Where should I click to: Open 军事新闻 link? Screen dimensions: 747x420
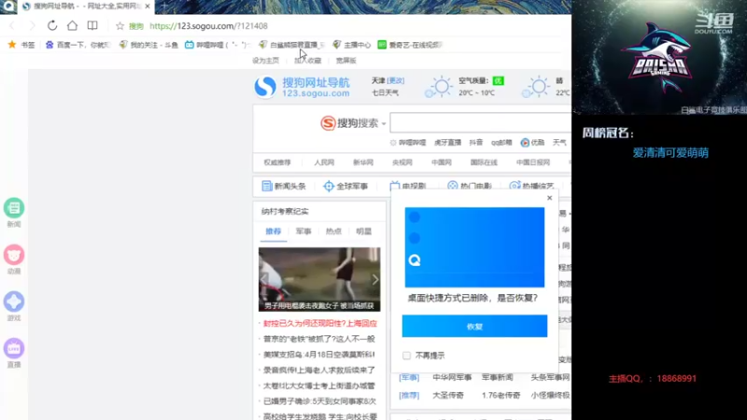[x=498, y=378]
